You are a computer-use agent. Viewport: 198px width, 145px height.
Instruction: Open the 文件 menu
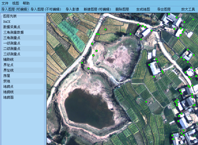click(5, 3)
